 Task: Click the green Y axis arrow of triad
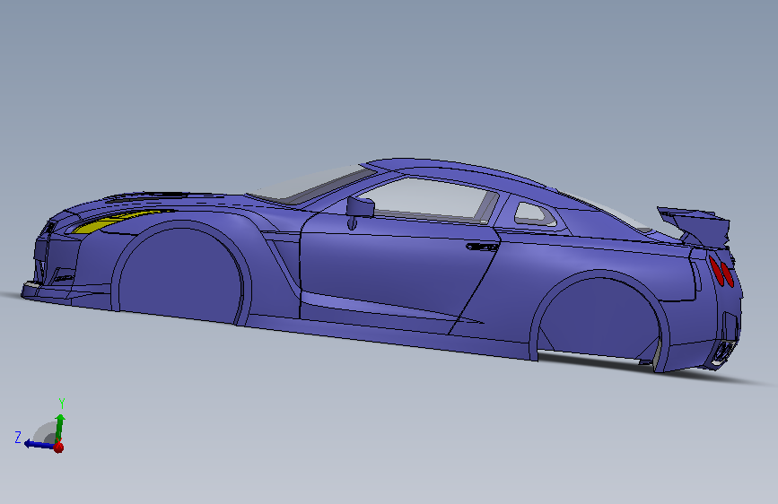(x=60, y=426)
